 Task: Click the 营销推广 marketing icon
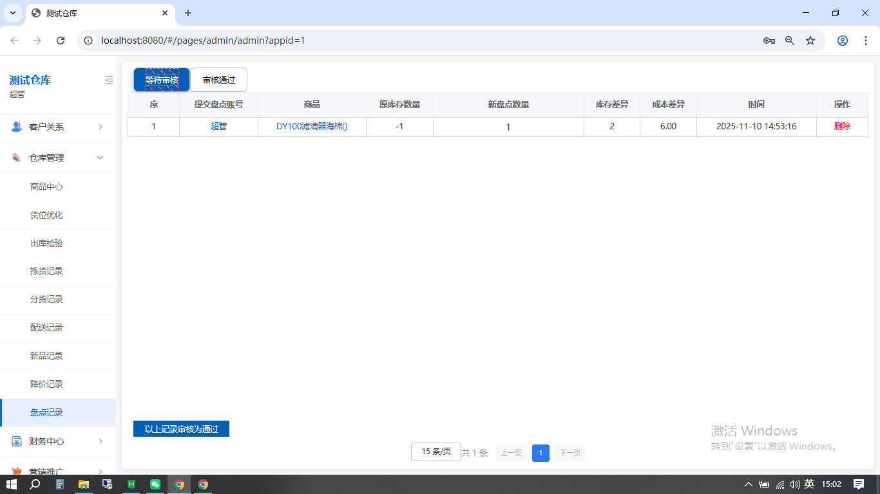pos(15,471)
